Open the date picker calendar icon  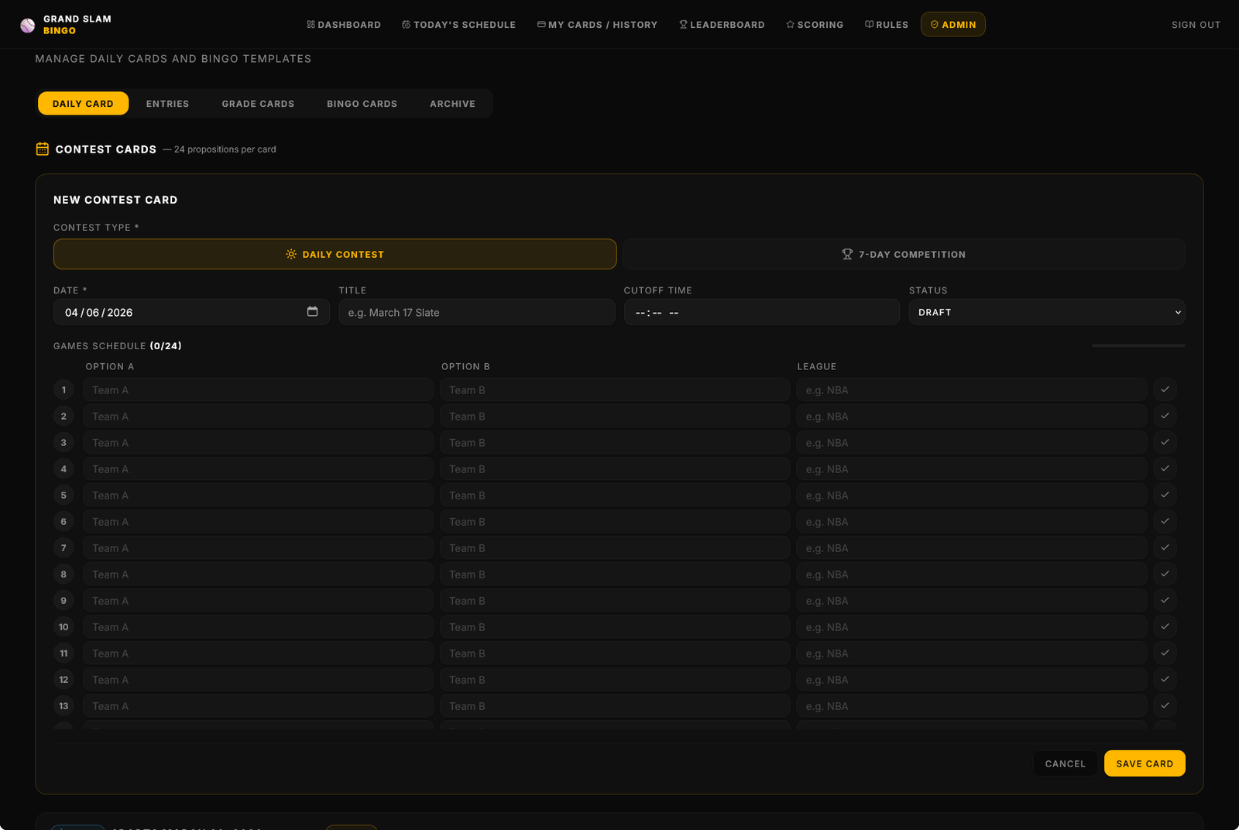[x=312, y=312]
